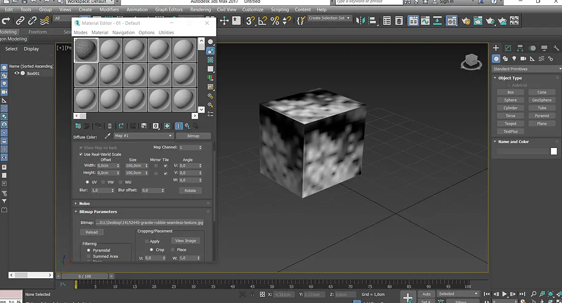Image resolution: width=562 pixels, height=303 pixels.
Task: Open the Rendering menu
Action: [x=201, y=10]
